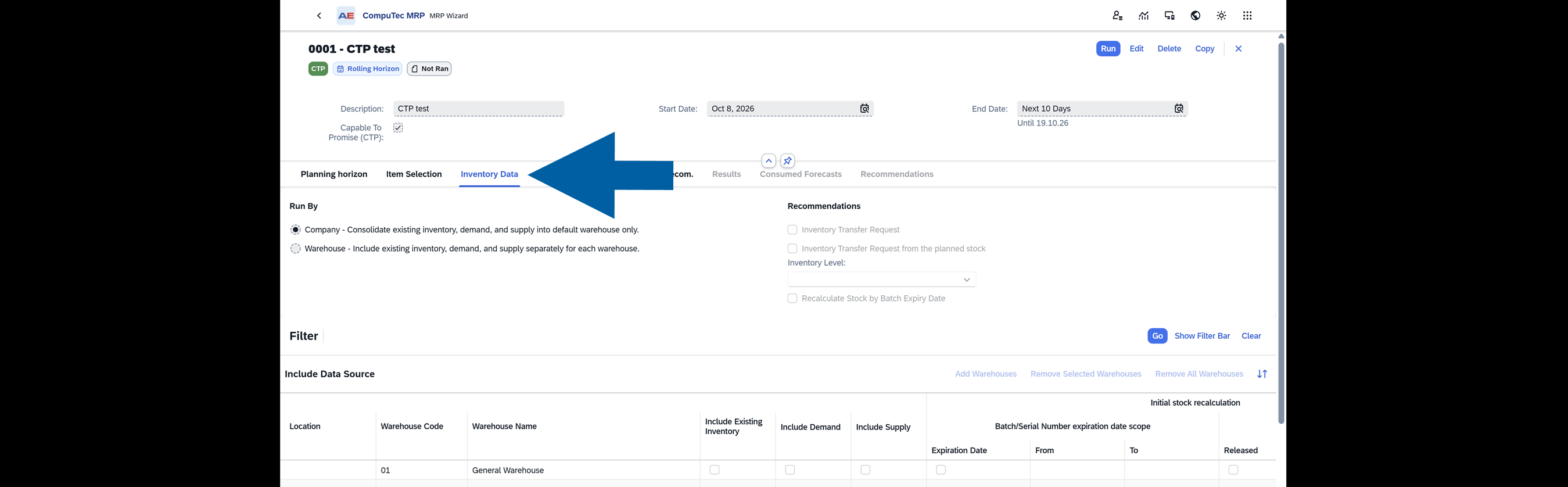1568x487 pixels.
Task: Click the green CTP badge
Action: coord(318,69)
